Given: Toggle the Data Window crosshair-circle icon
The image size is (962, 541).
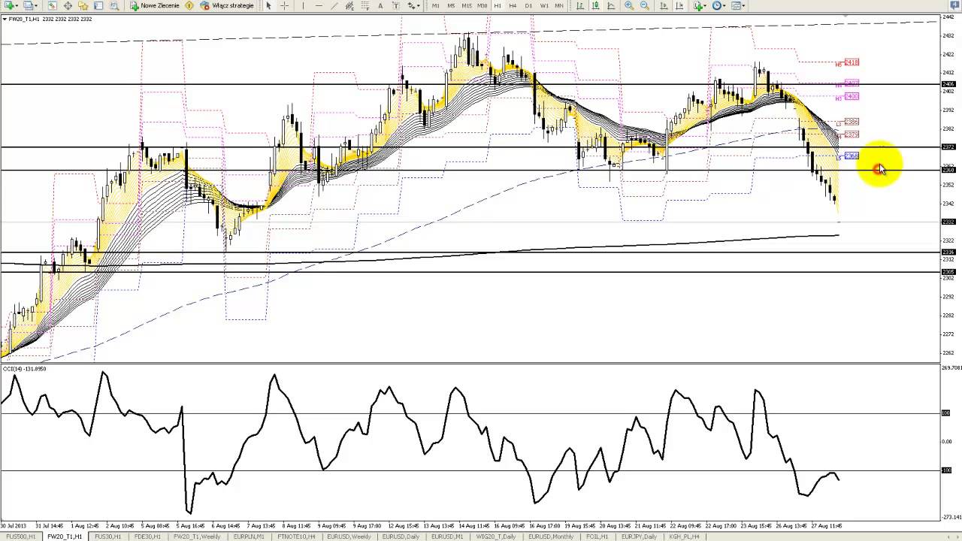Looking at the screenshot, I should click(x=68, y=5).
